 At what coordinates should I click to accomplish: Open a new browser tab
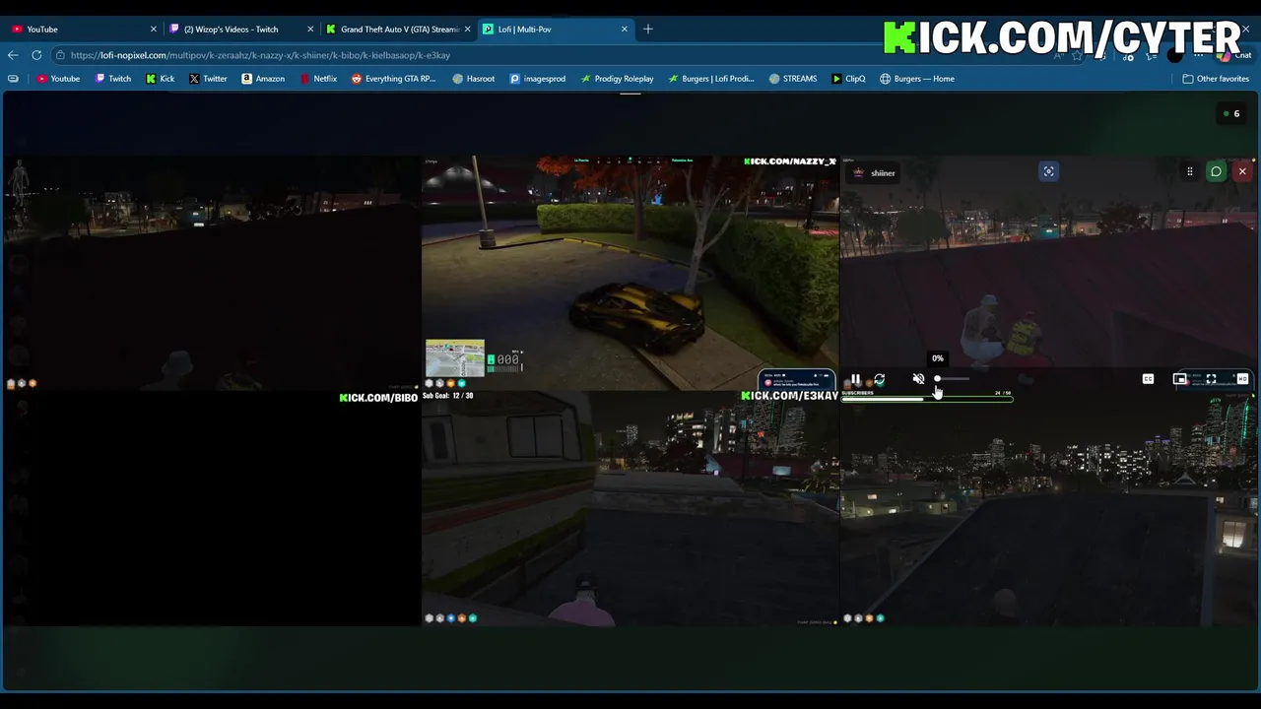(x=648, y=29)
